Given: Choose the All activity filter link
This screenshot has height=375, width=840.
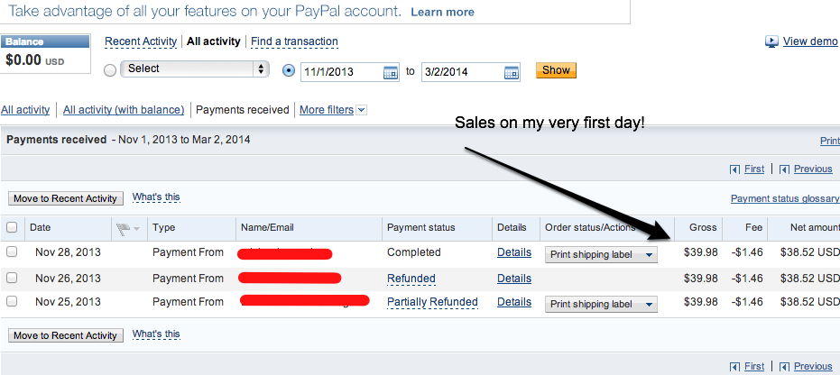Looking at the screenshot, I should (25, 110).
